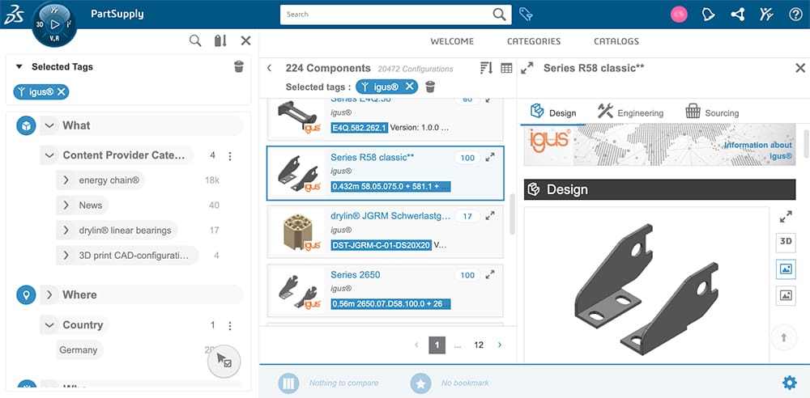The height and width of the screenshot is (398, 810).
Task: Go to next results page arrow
Action: pos(500,345)
